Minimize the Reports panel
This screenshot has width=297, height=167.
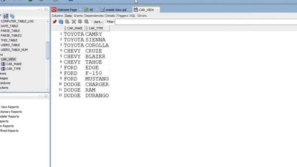tap(46, 96)
